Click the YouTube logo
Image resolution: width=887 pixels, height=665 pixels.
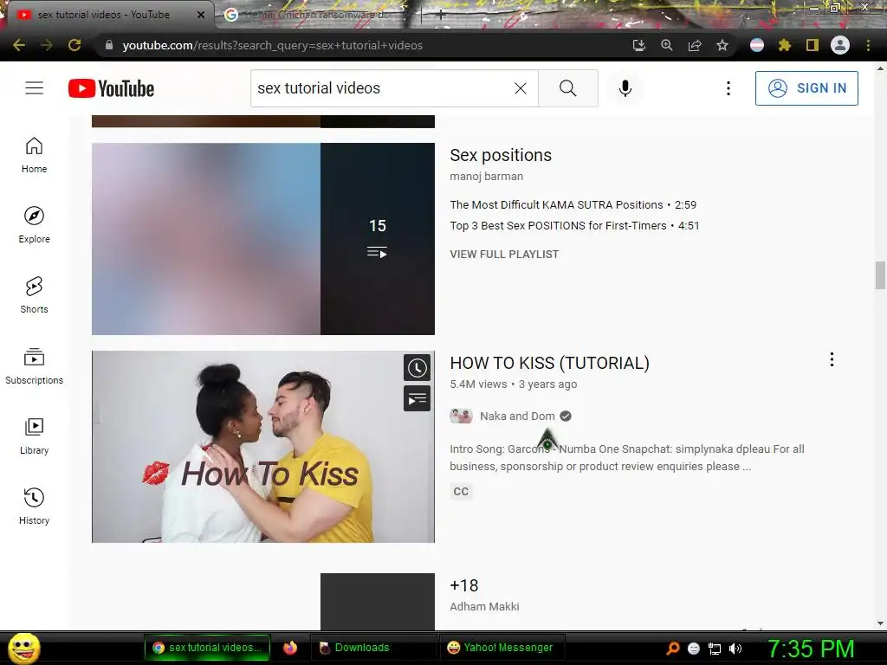click(112, 88)
